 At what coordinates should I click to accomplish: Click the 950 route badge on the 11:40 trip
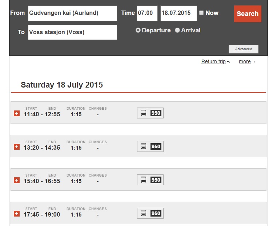tap(156, 113)
